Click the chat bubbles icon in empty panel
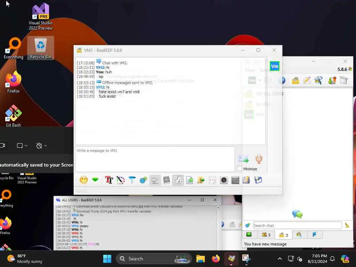The height and width of the screenshot is (267, 356). [297, 214]
